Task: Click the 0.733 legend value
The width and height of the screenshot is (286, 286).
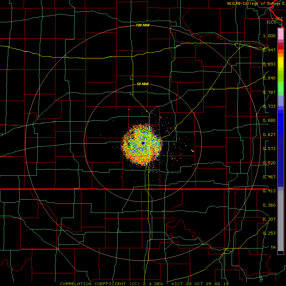Action: point(269,106)
